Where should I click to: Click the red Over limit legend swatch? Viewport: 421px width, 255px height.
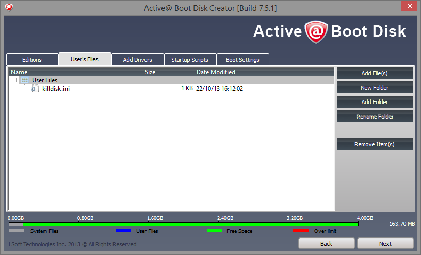300,231
